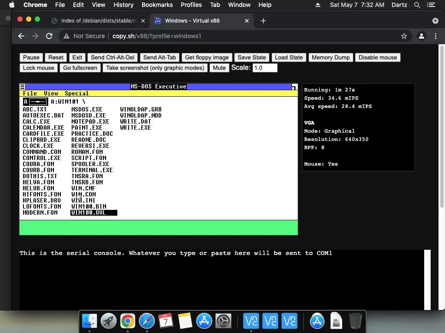Click Load State button
445x333 pixels.
tap(289, 58)
